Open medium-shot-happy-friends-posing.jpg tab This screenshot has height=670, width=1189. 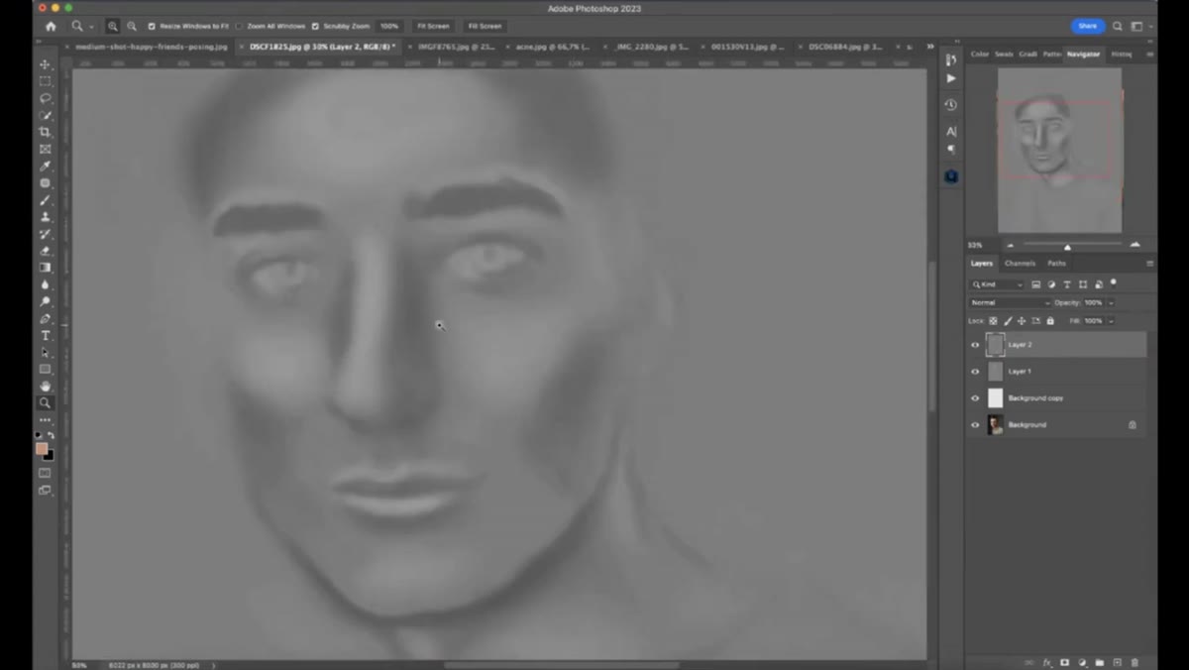[151, 47]
